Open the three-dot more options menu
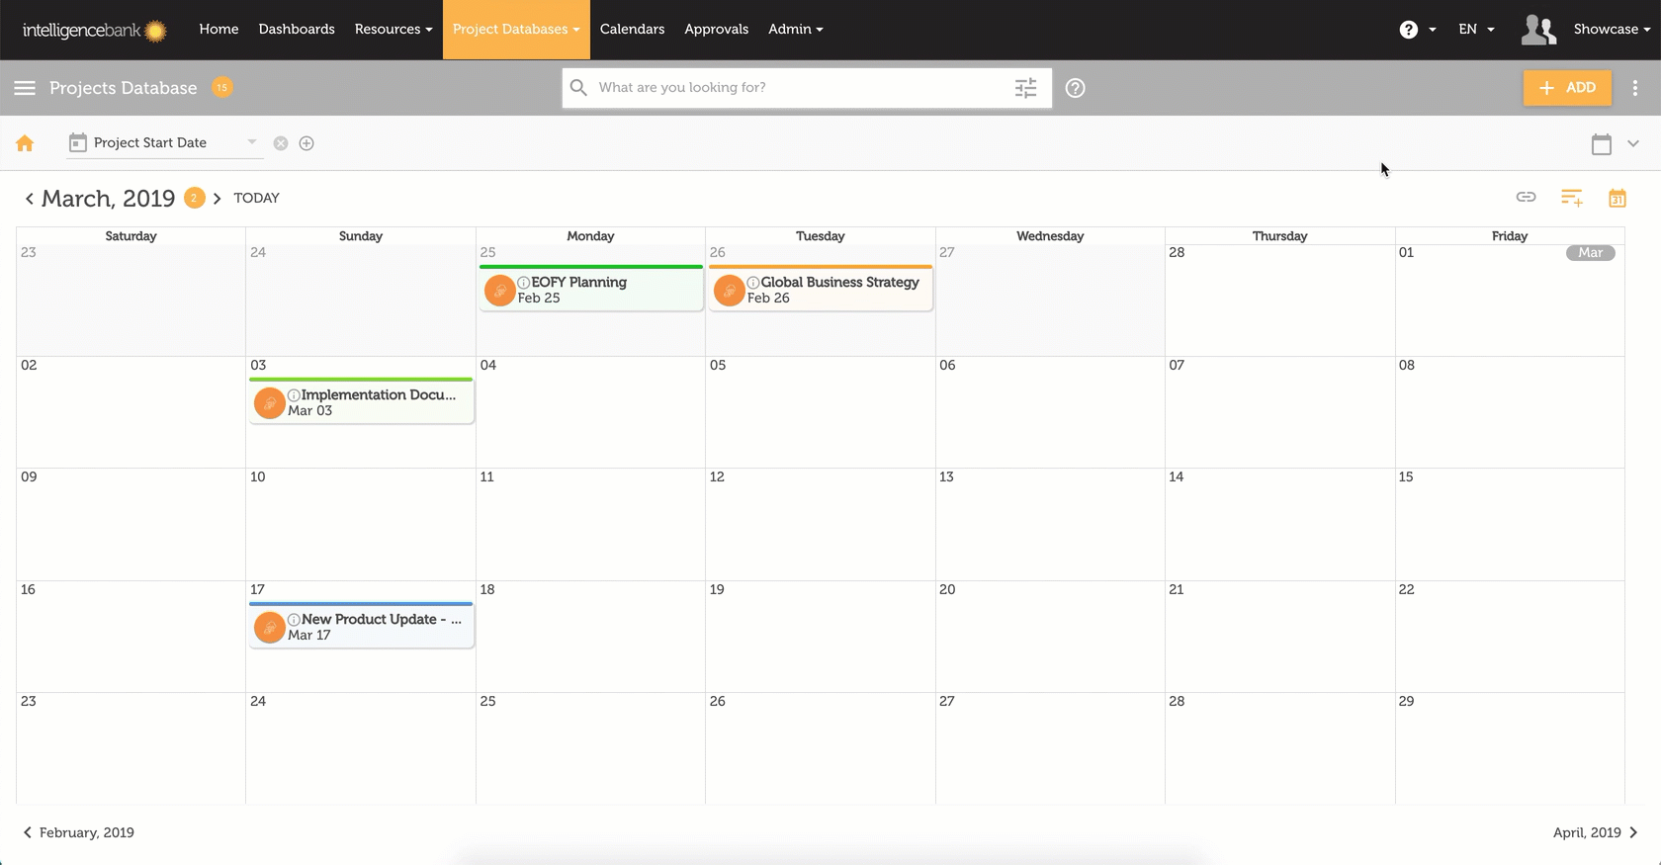This screenshot has width=1661, height=865. coord(1635,88)
